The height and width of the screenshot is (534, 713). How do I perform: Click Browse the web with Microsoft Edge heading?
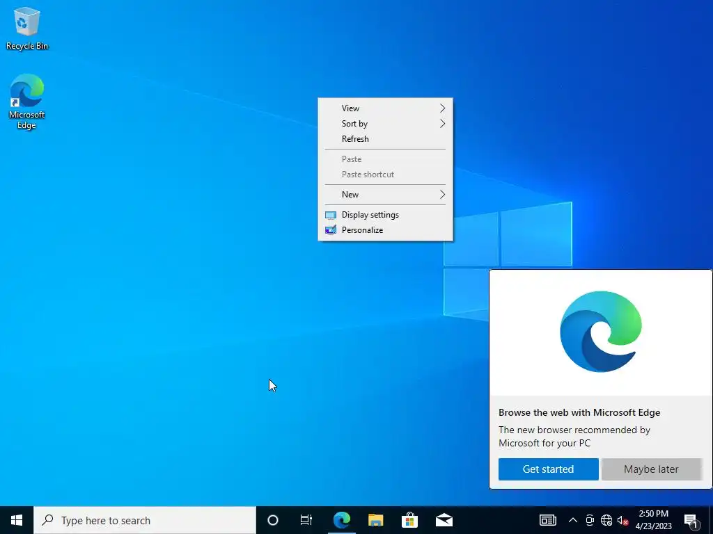(579, 412)
